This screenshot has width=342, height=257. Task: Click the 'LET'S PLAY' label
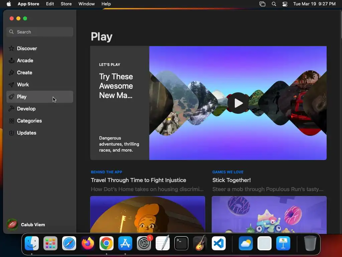pyautogui.click(x=110, y=65)
